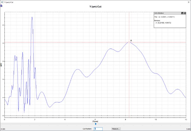Click the DFT vertical axis label
Viewport: 191px width, 131px height.
(x=1, y=65)
